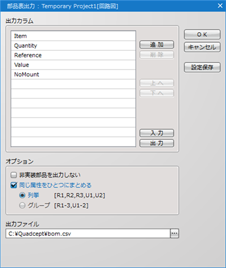Image resolution: width=226 pixels, height=268 pixels.
Task: Click the 追加 (Add) button
Action: tap(157, 45)
